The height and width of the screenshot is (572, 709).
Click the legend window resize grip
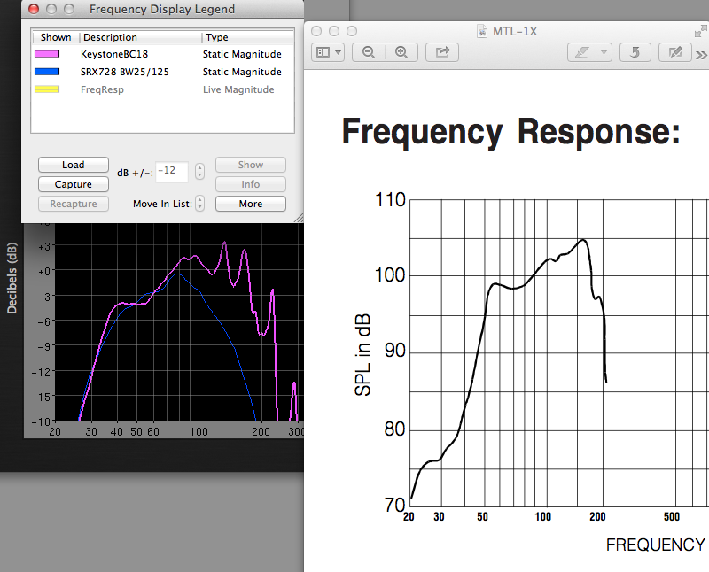click(x=299, y=218)
